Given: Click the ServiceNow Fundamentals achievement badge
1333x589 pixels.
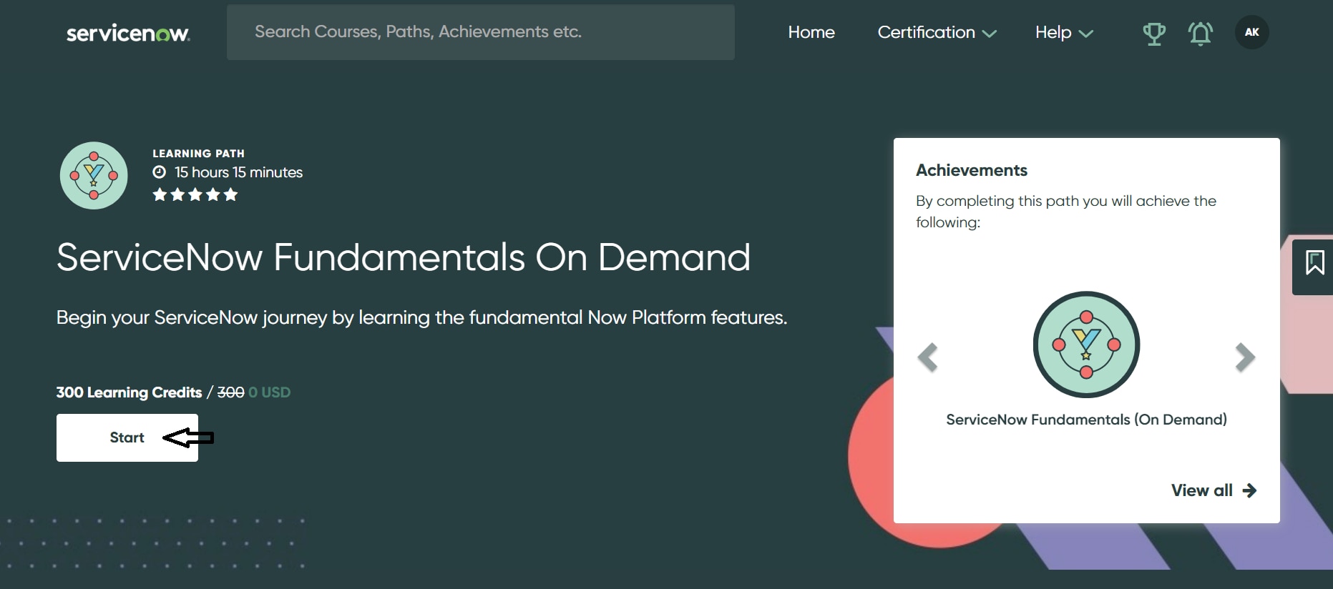Looking at the screenshot, I should pos(1086,345).
